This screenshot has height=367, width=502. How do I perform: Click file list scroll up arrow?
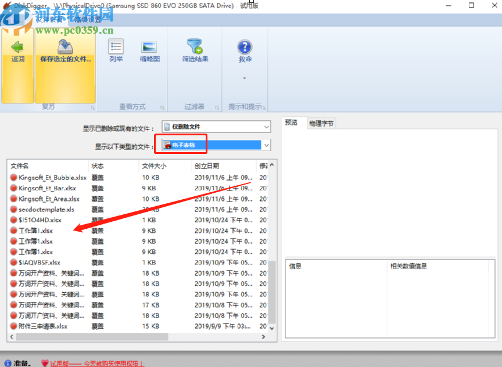click(x=272, y=165)
